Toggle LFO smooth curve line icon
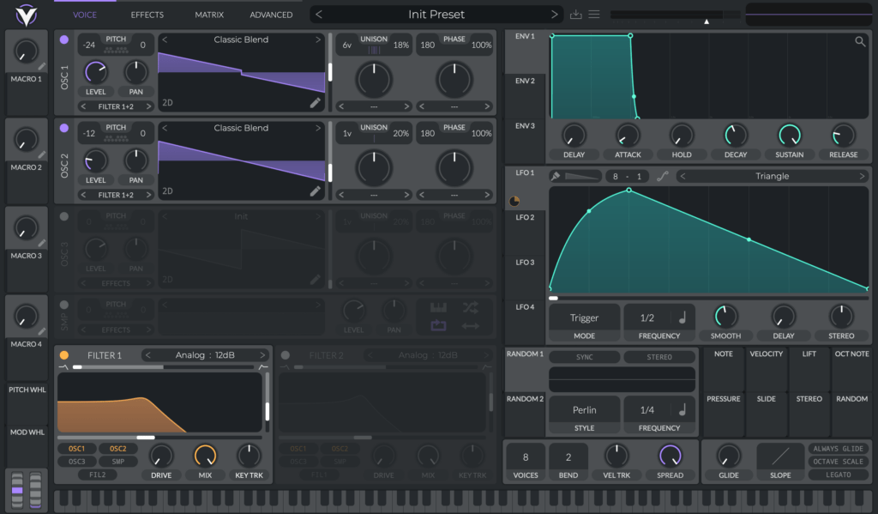 click(x=663, y=176)
